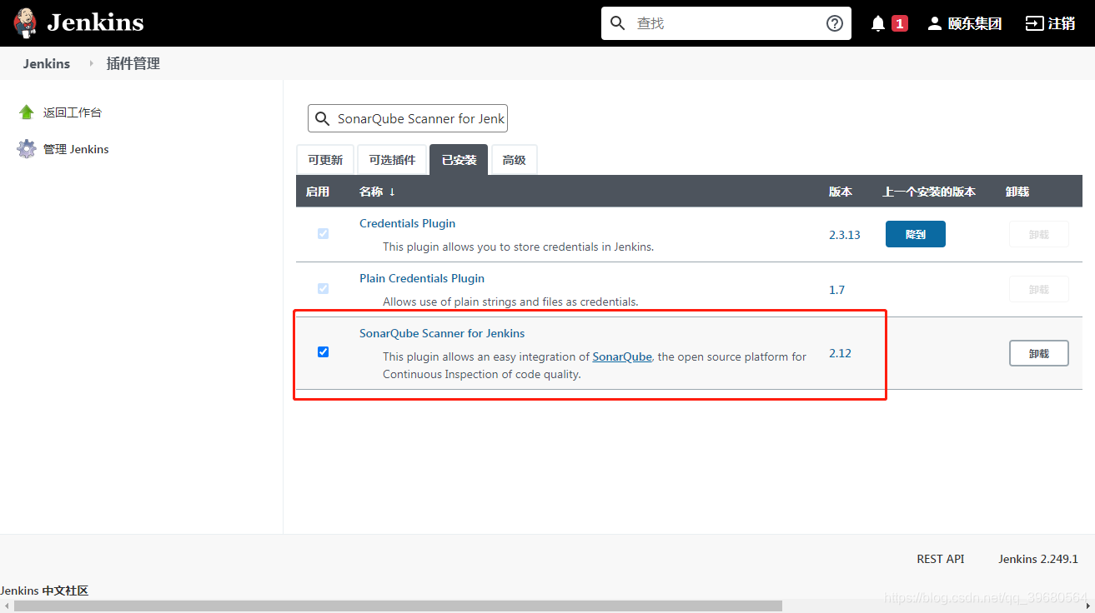Image resolution: width=1095 pixels, height=613 pixels.
Task: Toggle Plain Credentials Plugin enabled checkbox
Action: [323, 289]
